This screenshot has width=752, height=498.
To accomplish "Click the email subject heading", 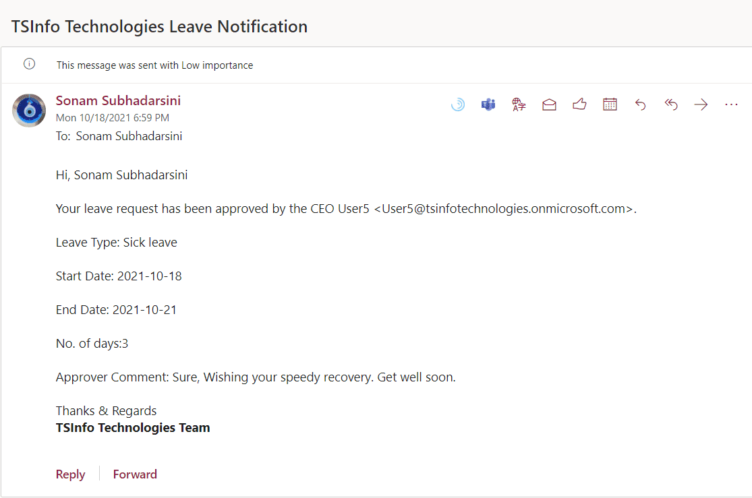I will pos(160,27).
